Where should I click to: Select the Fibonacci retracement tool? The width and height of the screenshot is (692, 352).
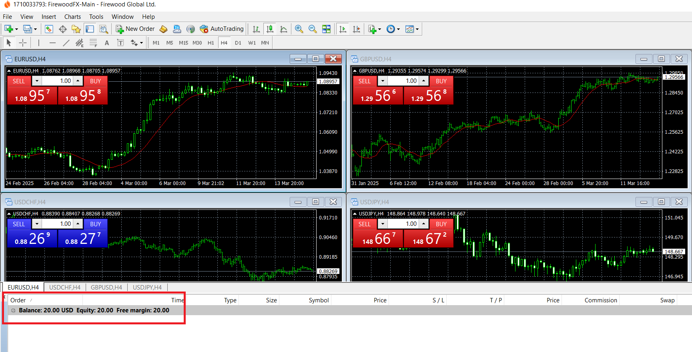point(93,43)
